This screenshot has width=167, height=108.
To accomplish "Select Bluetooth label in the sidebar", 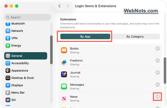I will coord(18,23).
